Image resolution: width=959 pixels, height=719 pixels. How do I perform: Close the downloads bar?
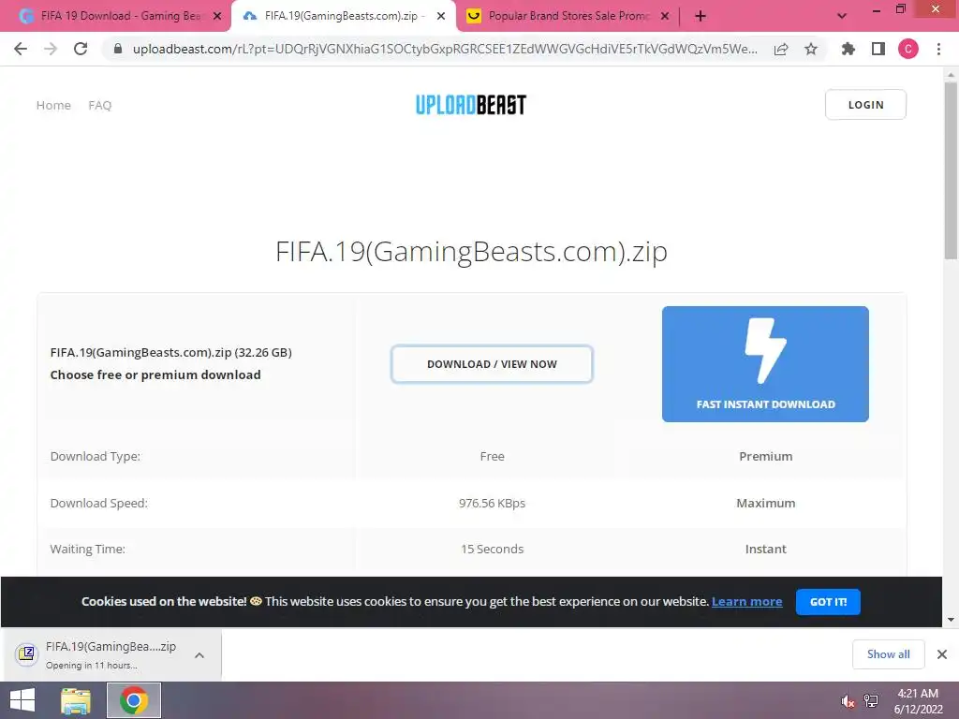(942, 654)
